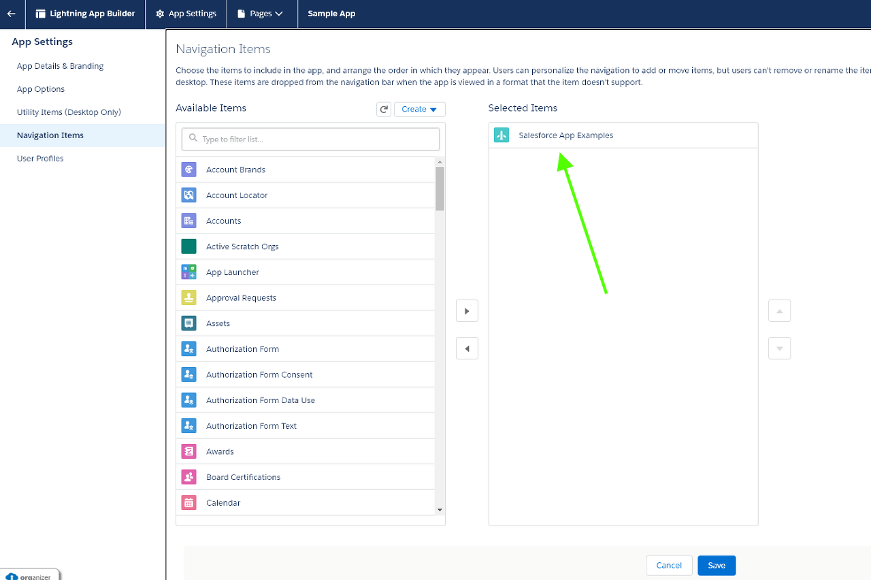Open Utility Items (Desktop Only)
The height and width of the screenshot is (580, 871).
coord(69,112)
